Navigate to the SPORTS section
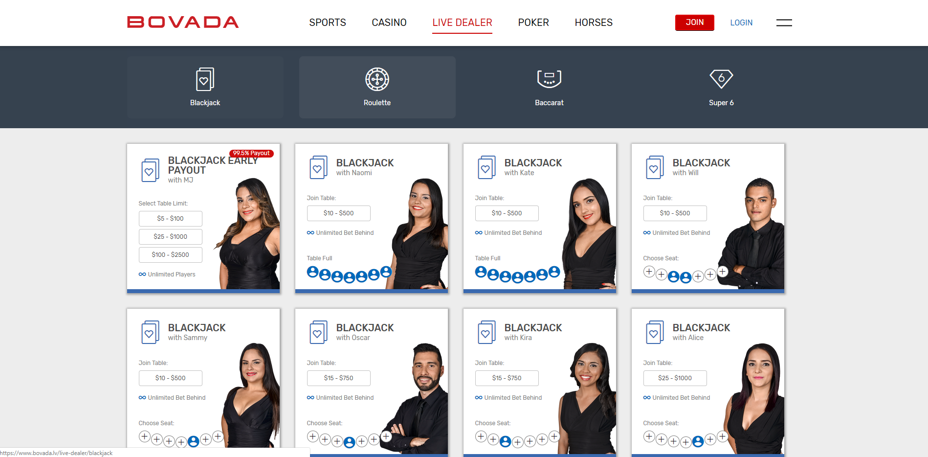The height and width of the screenshot is (457, 928). click(x=327, y=23)
